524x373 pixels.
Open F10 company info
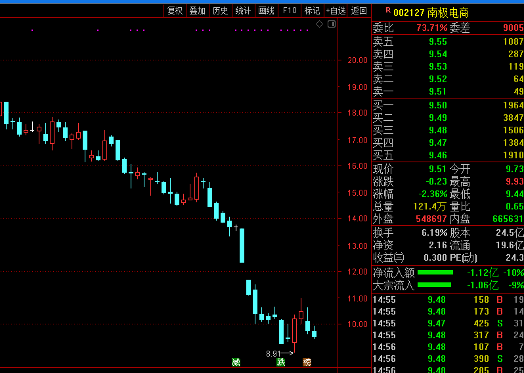click(x=290, y=11)
